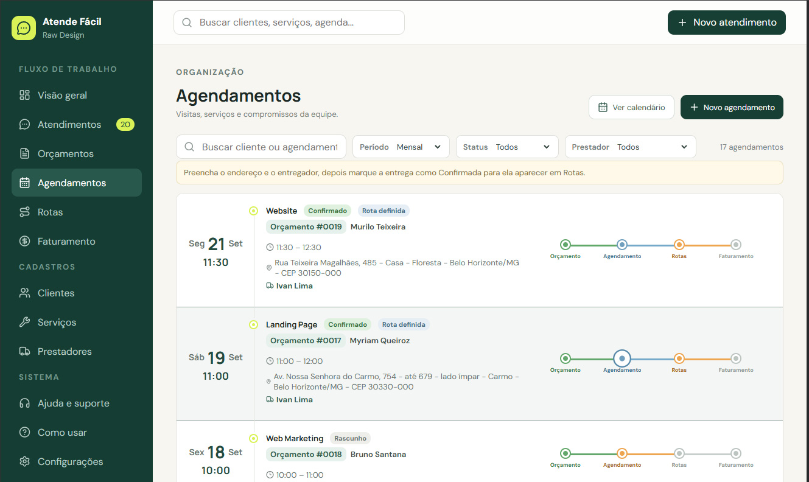The image size is (809, 482).
Task: Click the Confirmado badge on Website row
Action: (x=327, y=211)
